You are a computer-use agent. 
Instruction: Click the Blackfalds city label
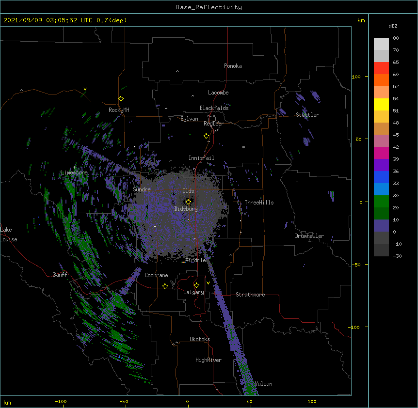(x=214, y=108)
